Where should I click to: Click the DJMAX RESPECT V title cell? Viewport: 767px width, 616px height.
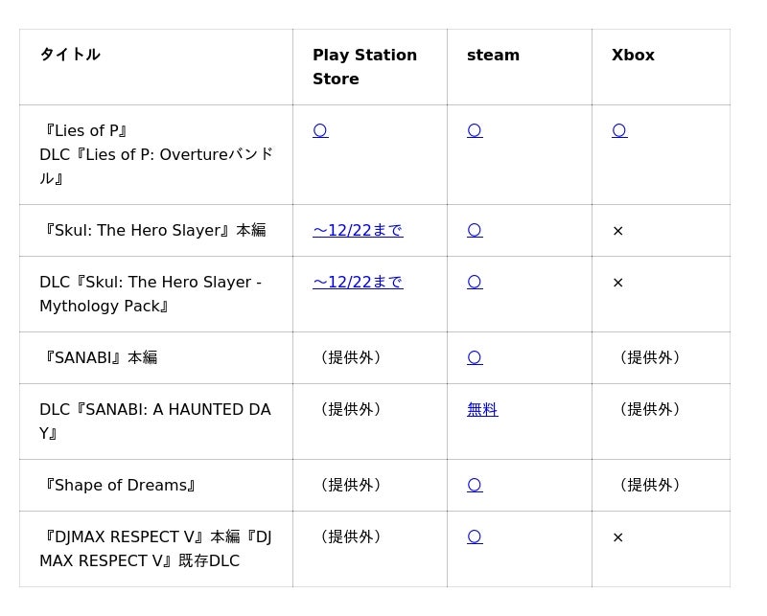[155, 549]
